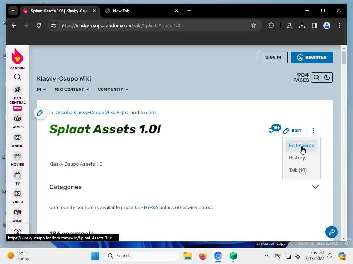353x264 pixels.
Task: Open Chrome Labs flask icon
Action: pyautogui.click(x=290, y=25)
